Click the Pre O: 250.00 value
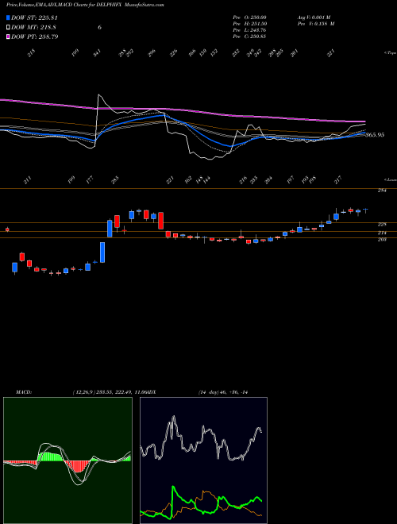The width and height of the screenshot is (397, 524). (x=249, y=17)
